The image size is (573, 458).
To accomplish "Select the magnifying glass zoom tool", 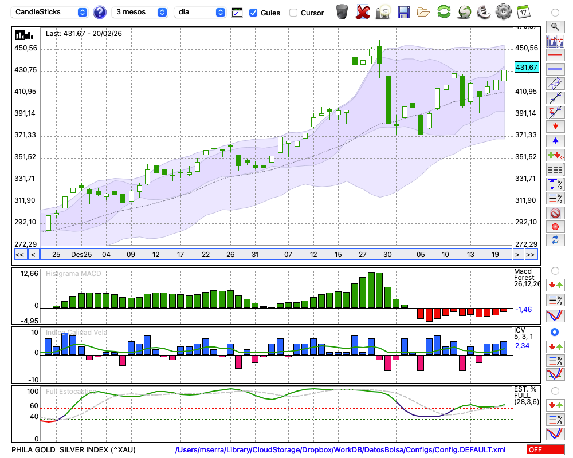I will [555, 26].
